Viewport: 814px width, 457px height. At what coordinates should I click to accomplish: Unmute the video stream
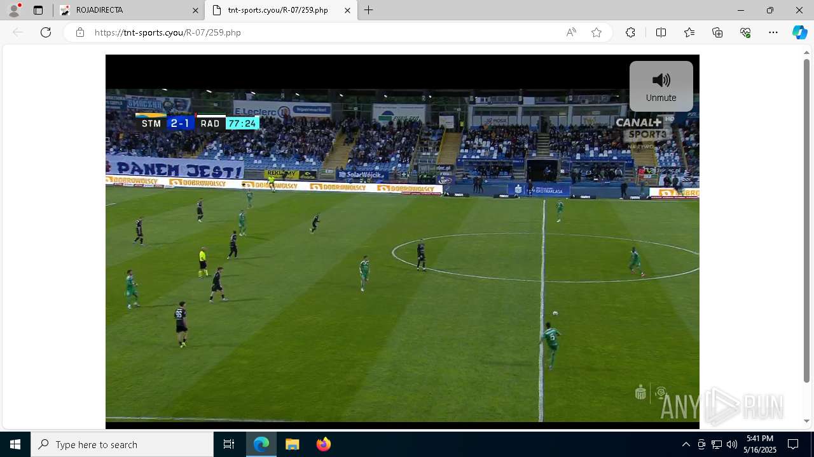(661, 86)
